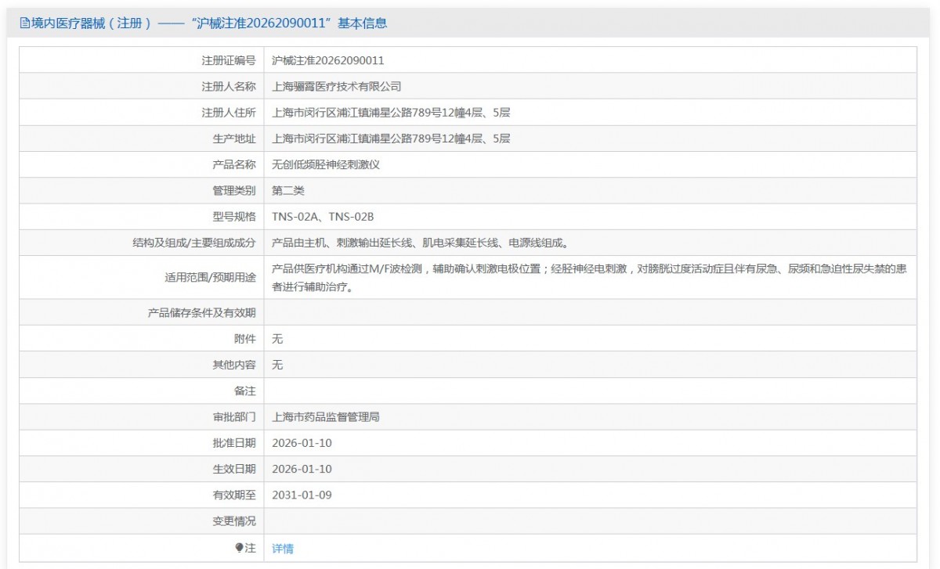Open the 详情 link in the 注 row
This screenshot has width=940, height=569.
coord(282,549)
